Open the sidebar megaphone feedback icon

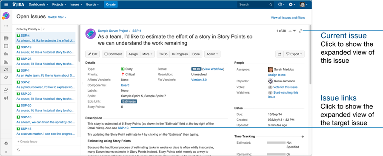[6, 98]
